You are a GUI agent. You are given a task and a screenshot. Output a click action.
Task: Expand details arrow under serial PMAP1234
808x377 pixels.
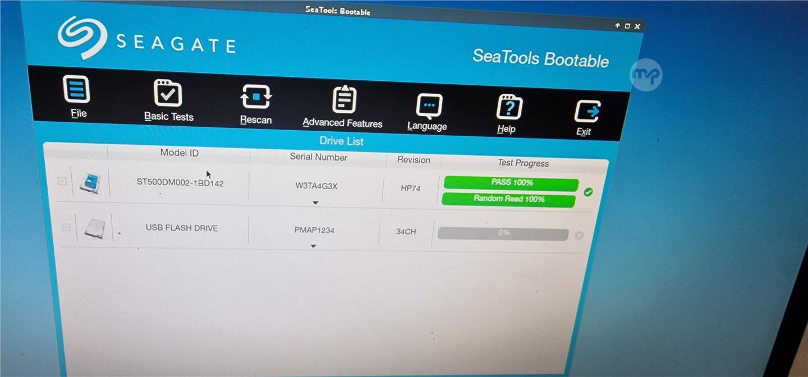313,246
